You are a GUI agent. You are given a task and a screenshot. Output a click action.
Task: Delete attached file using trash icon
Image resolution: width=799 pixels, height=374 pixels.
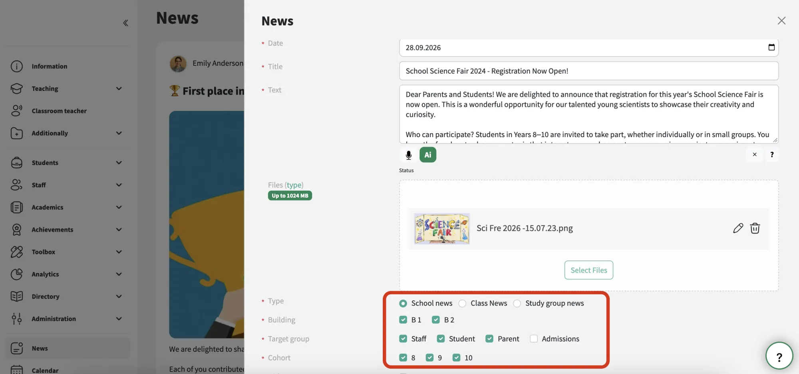click(x=755, y=228)
